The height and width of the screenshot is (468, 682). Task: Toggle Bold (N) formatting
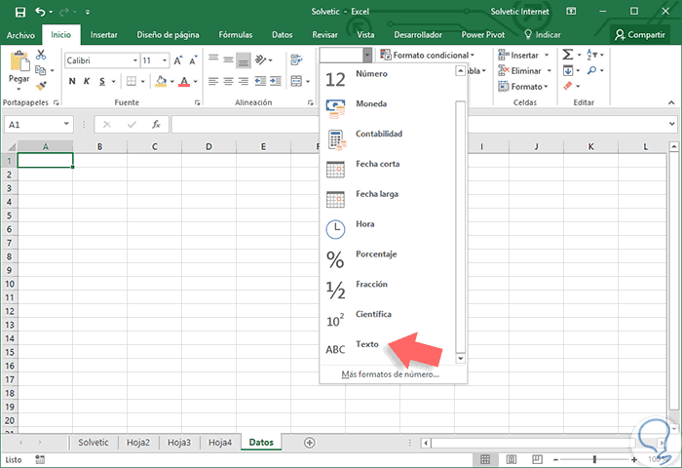point(71,82)
